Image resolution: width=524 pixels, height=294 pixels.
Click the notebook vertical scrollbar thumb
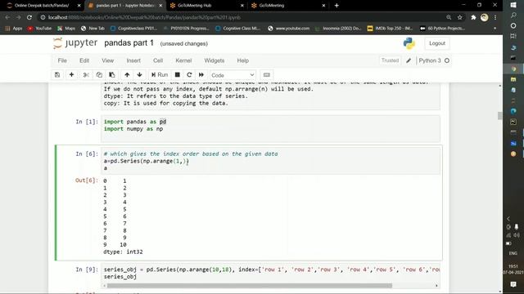tap(500, 116)
